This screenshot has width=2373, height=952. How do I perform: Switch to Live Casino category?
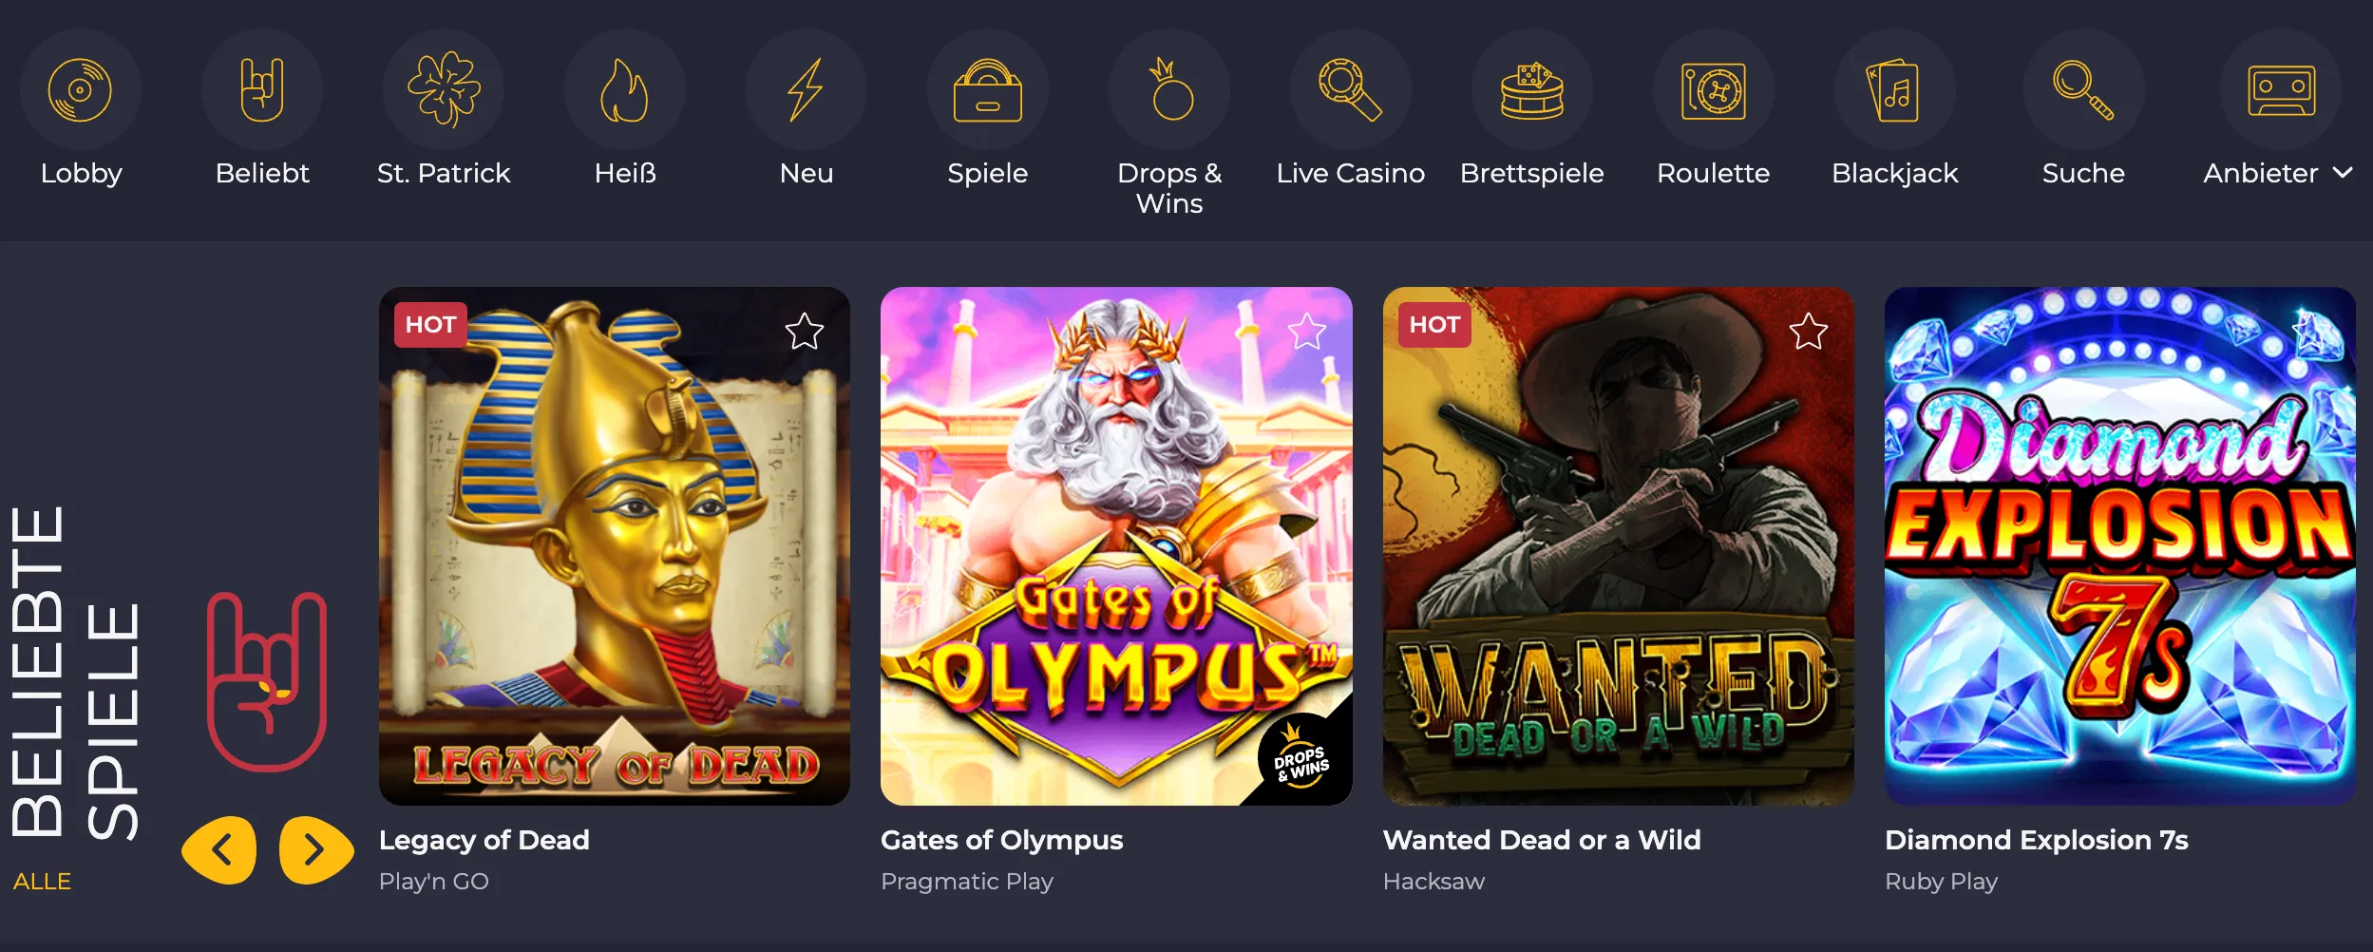point(1350,173)
